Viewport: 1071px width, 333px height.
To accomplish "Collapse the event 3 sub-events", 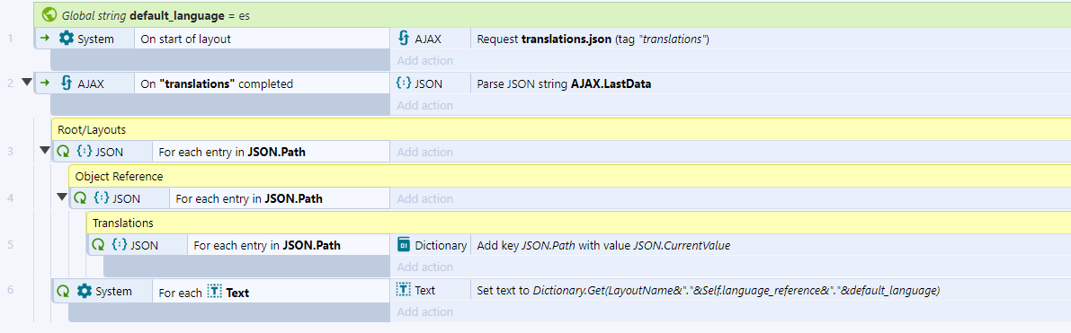I will pos(45,150).
